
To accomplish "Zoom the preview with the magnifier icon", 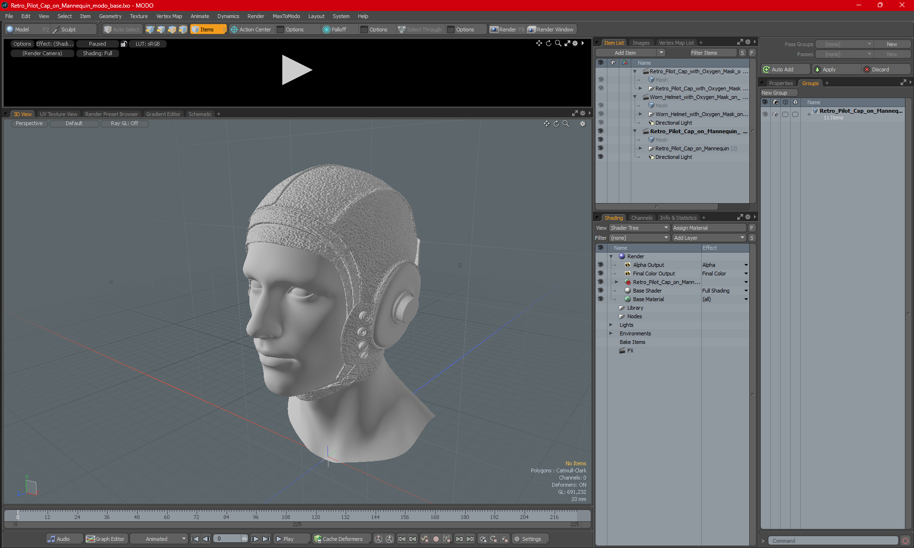I will pos(558,43).
